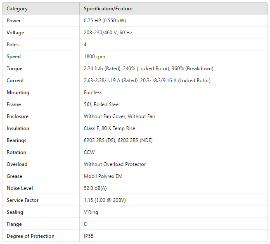The image size is (270, 244).
Task: Select the Power row label
Action: click(14, 21)
